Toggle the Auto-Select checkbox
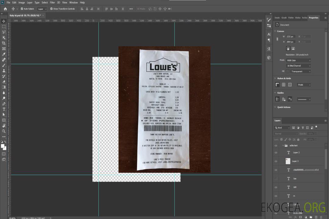This screenshot has height=219, width=329. [22, 9]
